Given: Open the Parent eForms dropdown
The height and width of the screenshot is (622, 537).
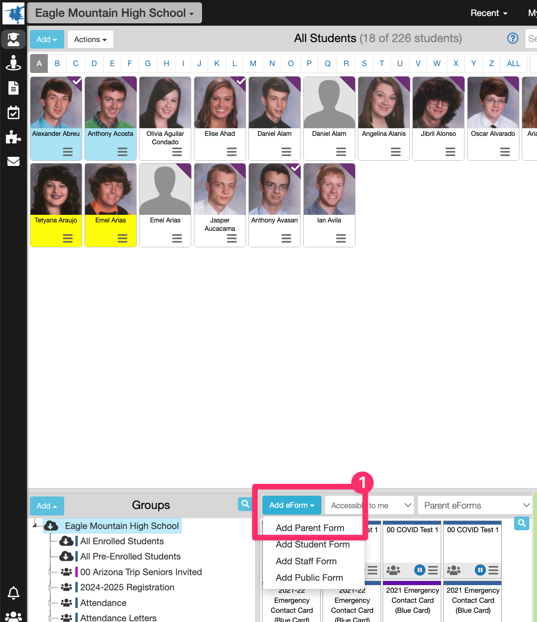Looking at the screenshot, I should tap(475, 505).
